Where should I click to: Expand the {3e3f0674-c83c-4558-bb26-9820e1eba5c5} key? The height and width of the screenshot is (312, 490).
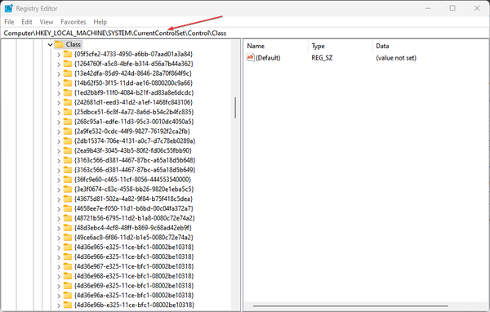click(x=59, y=189)
